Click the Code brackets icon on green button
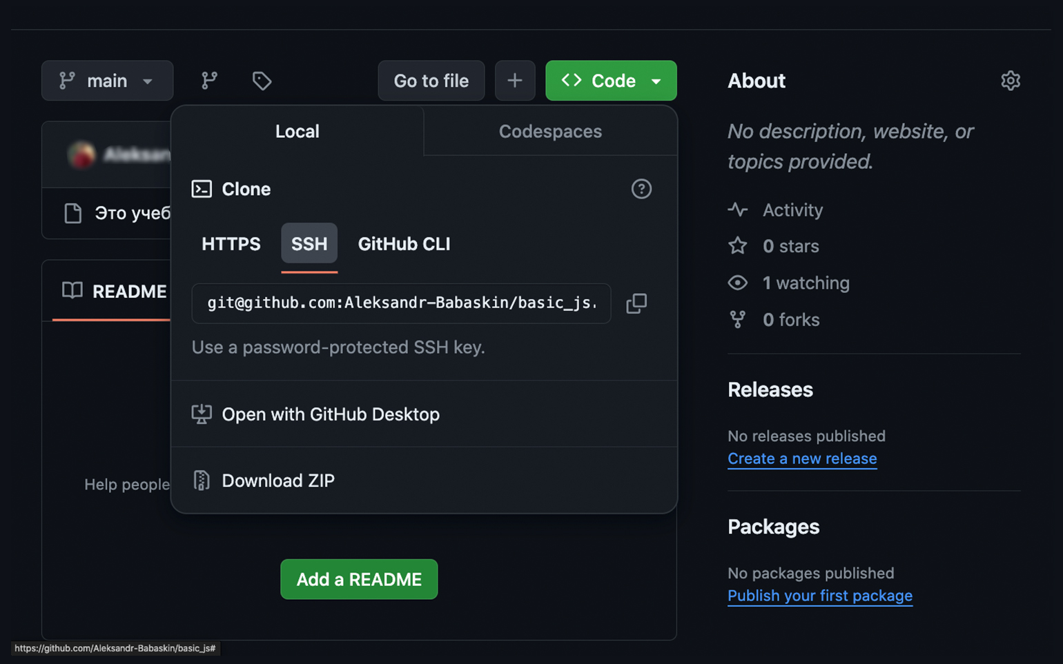The height and width of the screenshot is (664, 1063). 572,80
